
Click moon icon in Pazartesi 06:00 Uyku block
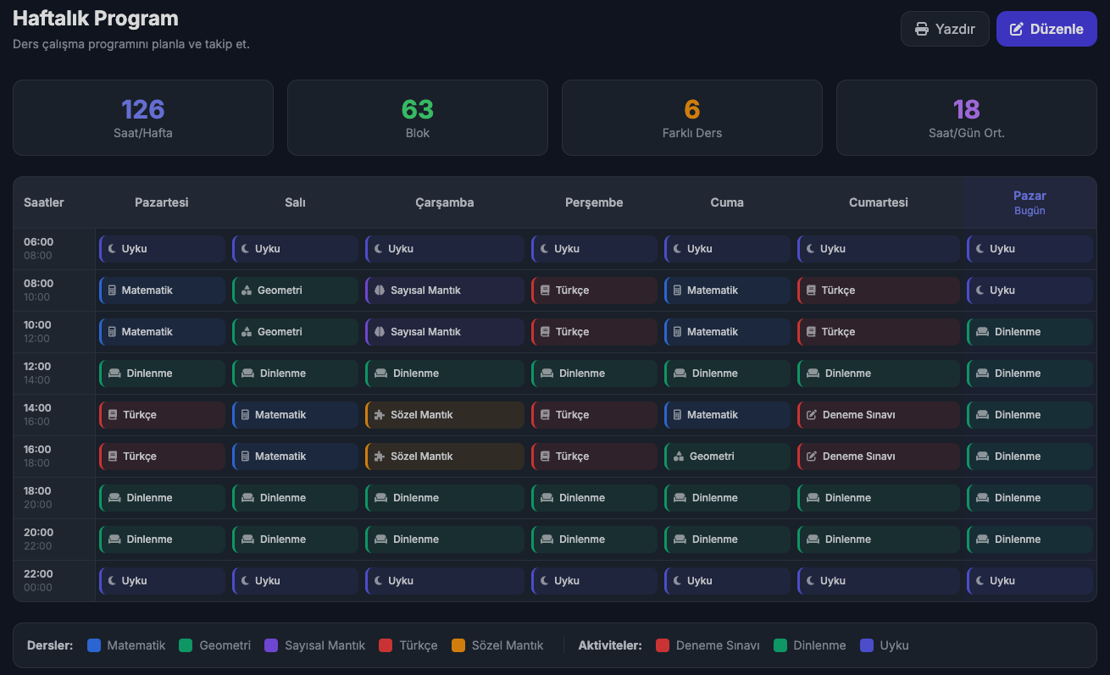pyautogui.click(x=112, y=249)
